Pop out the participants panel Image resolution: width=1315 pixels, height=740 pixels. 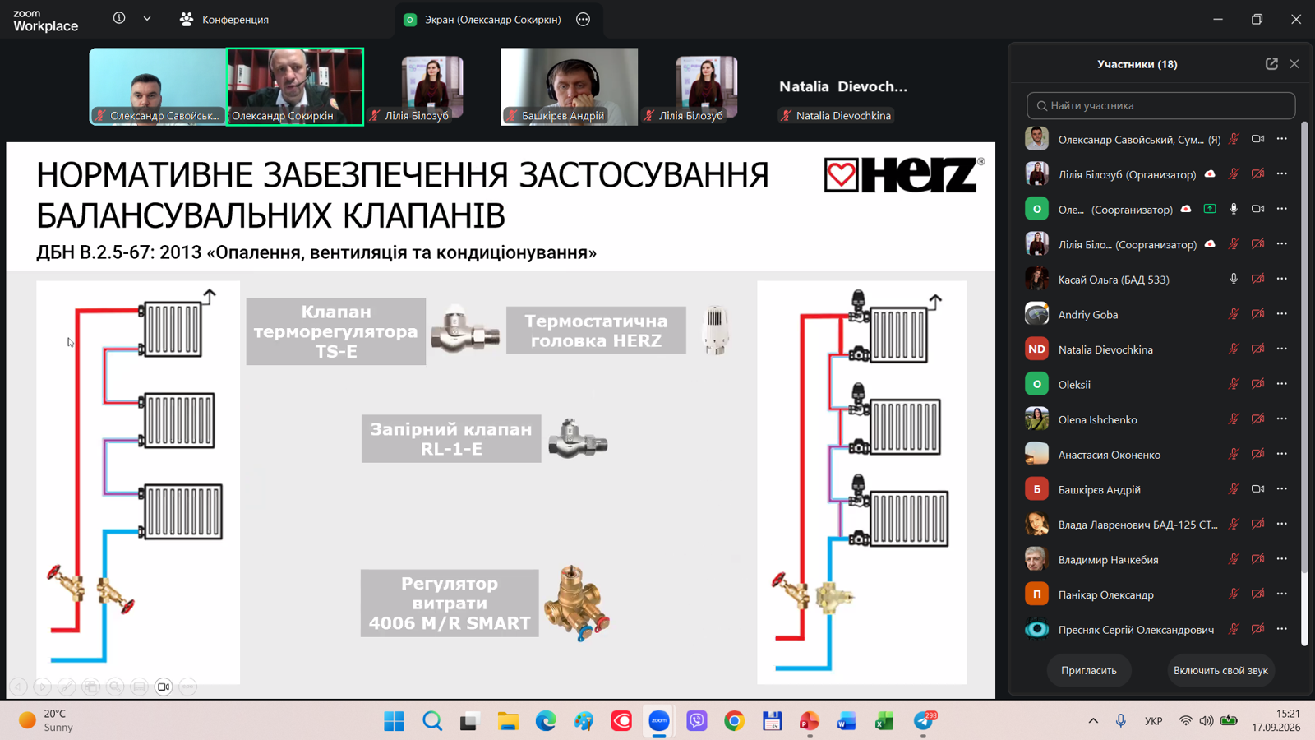click(x=1271, y=63)
